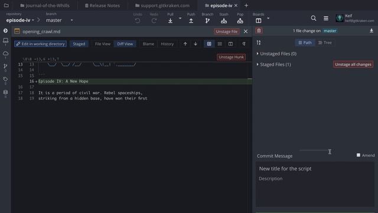Switch to journal-of-the-Whills tab
This screenshot has height=213, width=378.
coord(45,5)
